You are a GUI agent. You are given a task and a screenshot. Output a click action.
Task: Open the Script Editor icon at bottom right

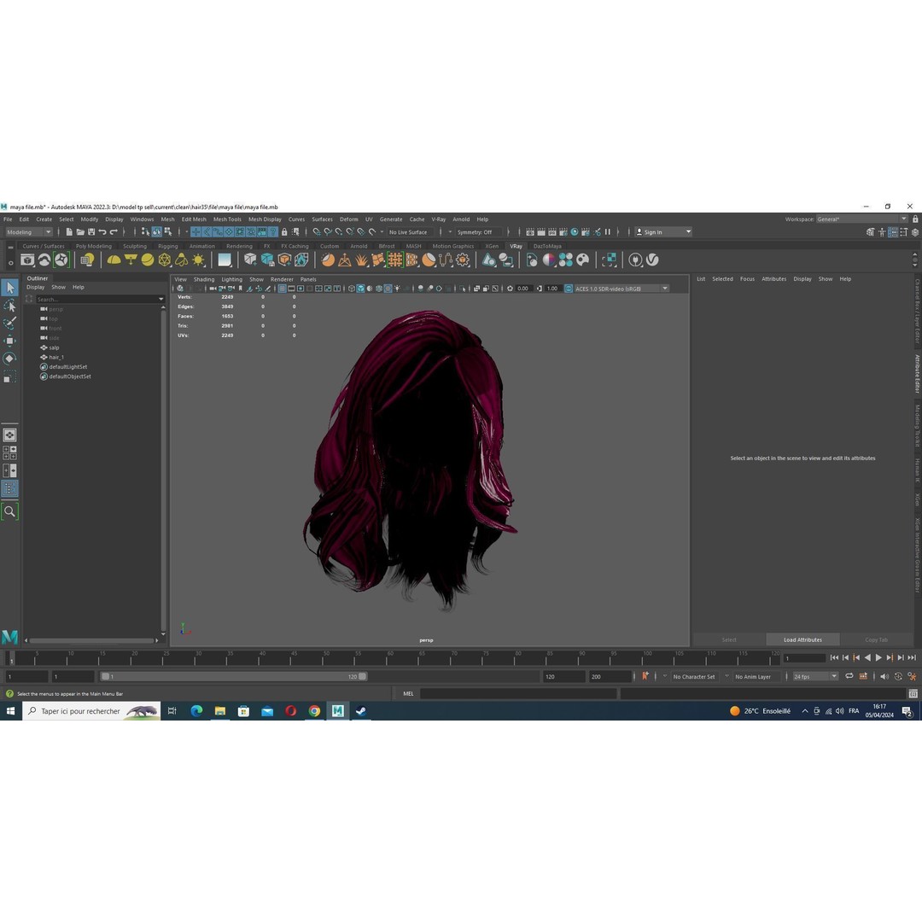913,694
